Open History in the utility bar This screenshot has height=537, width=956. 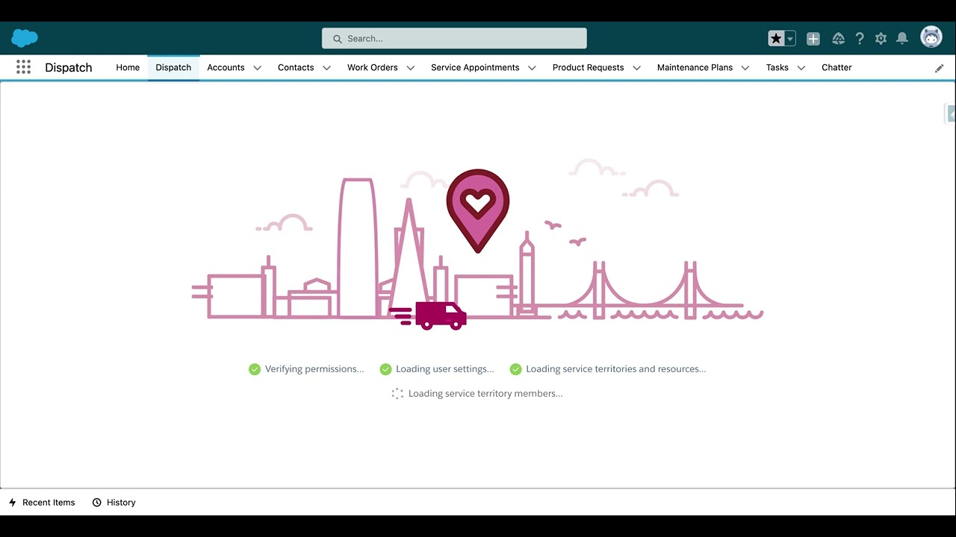[114, 503]
